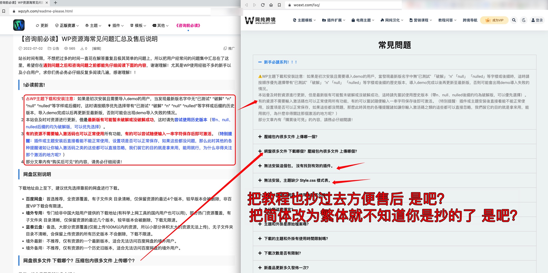Expand FAQ 主題和外掛是原始檔案嗎
This screenshot has width=548, height=273.
pos(395,224)
